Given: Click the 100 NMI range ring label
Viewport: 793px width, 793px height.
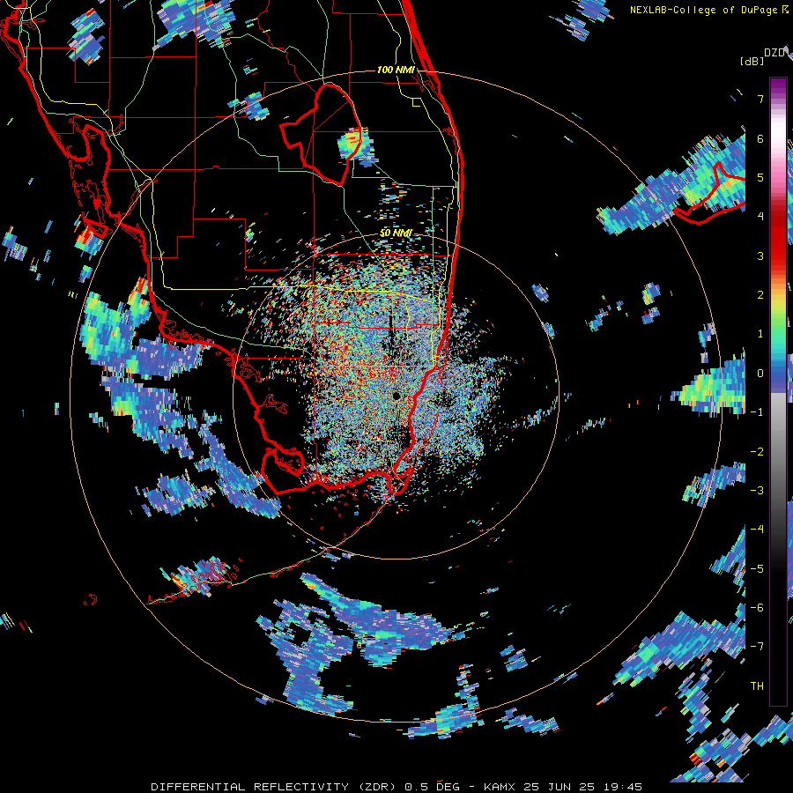Looking at the screenshot, I should point(396,70).
